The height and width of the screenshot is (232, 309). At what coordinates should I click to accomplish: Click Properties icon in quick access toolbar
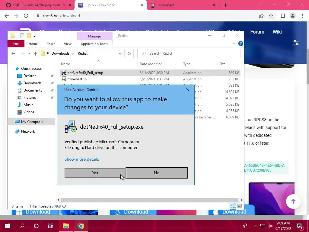[x=22, y=36]
